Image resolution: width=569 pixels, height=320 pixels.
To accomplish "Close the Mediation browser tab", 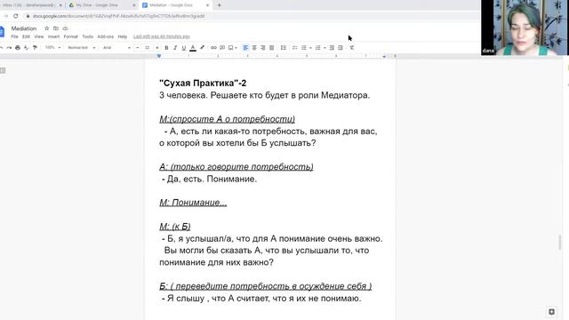I will 207,5.
